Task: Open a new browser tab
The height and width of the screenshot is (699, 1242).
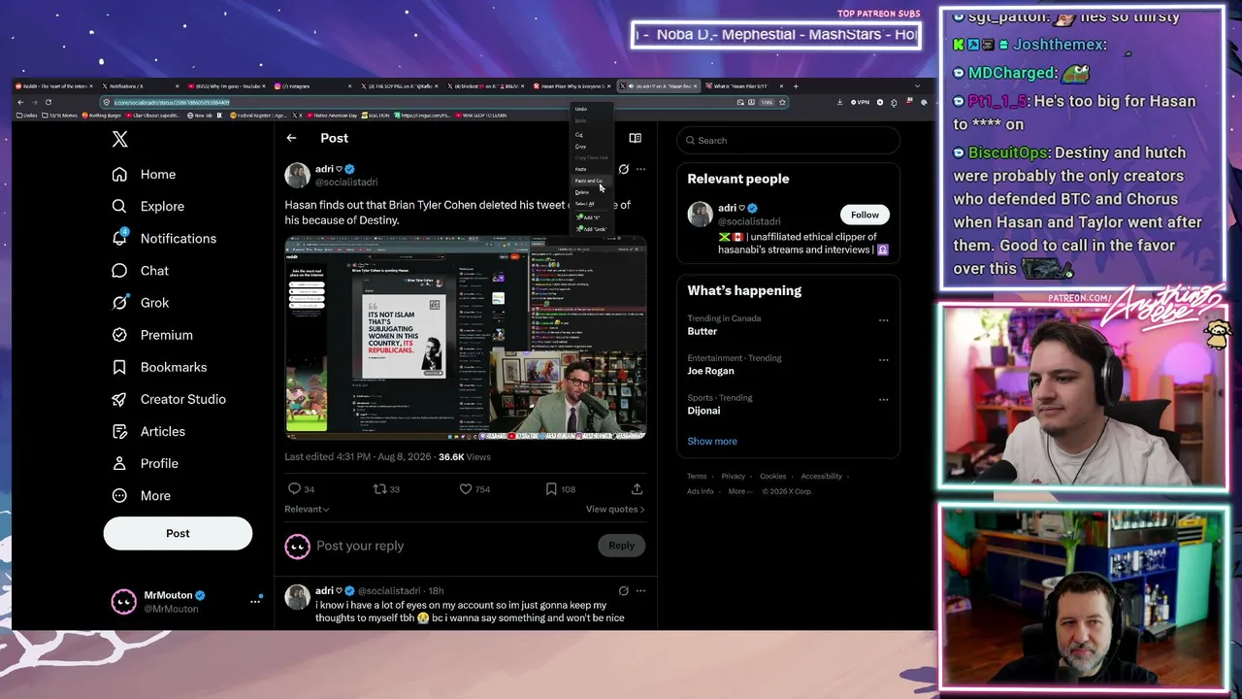Action: point(797,86)
